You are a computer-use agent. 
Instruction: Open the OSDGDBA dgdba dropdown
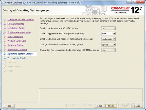pyautogui.click(x=108, y=45)
